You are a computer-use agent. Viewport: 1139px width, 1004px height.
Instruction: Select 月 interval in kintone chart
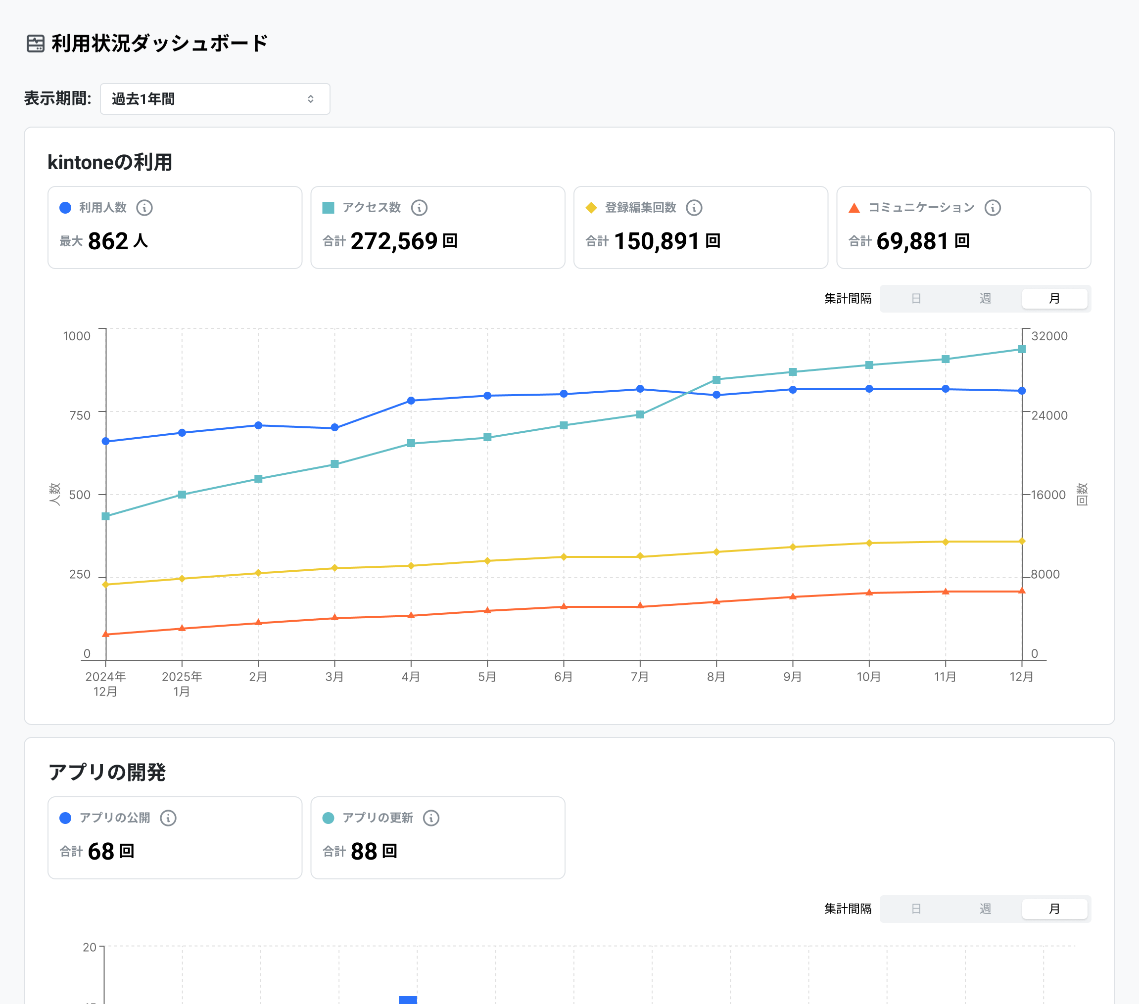1054,299
